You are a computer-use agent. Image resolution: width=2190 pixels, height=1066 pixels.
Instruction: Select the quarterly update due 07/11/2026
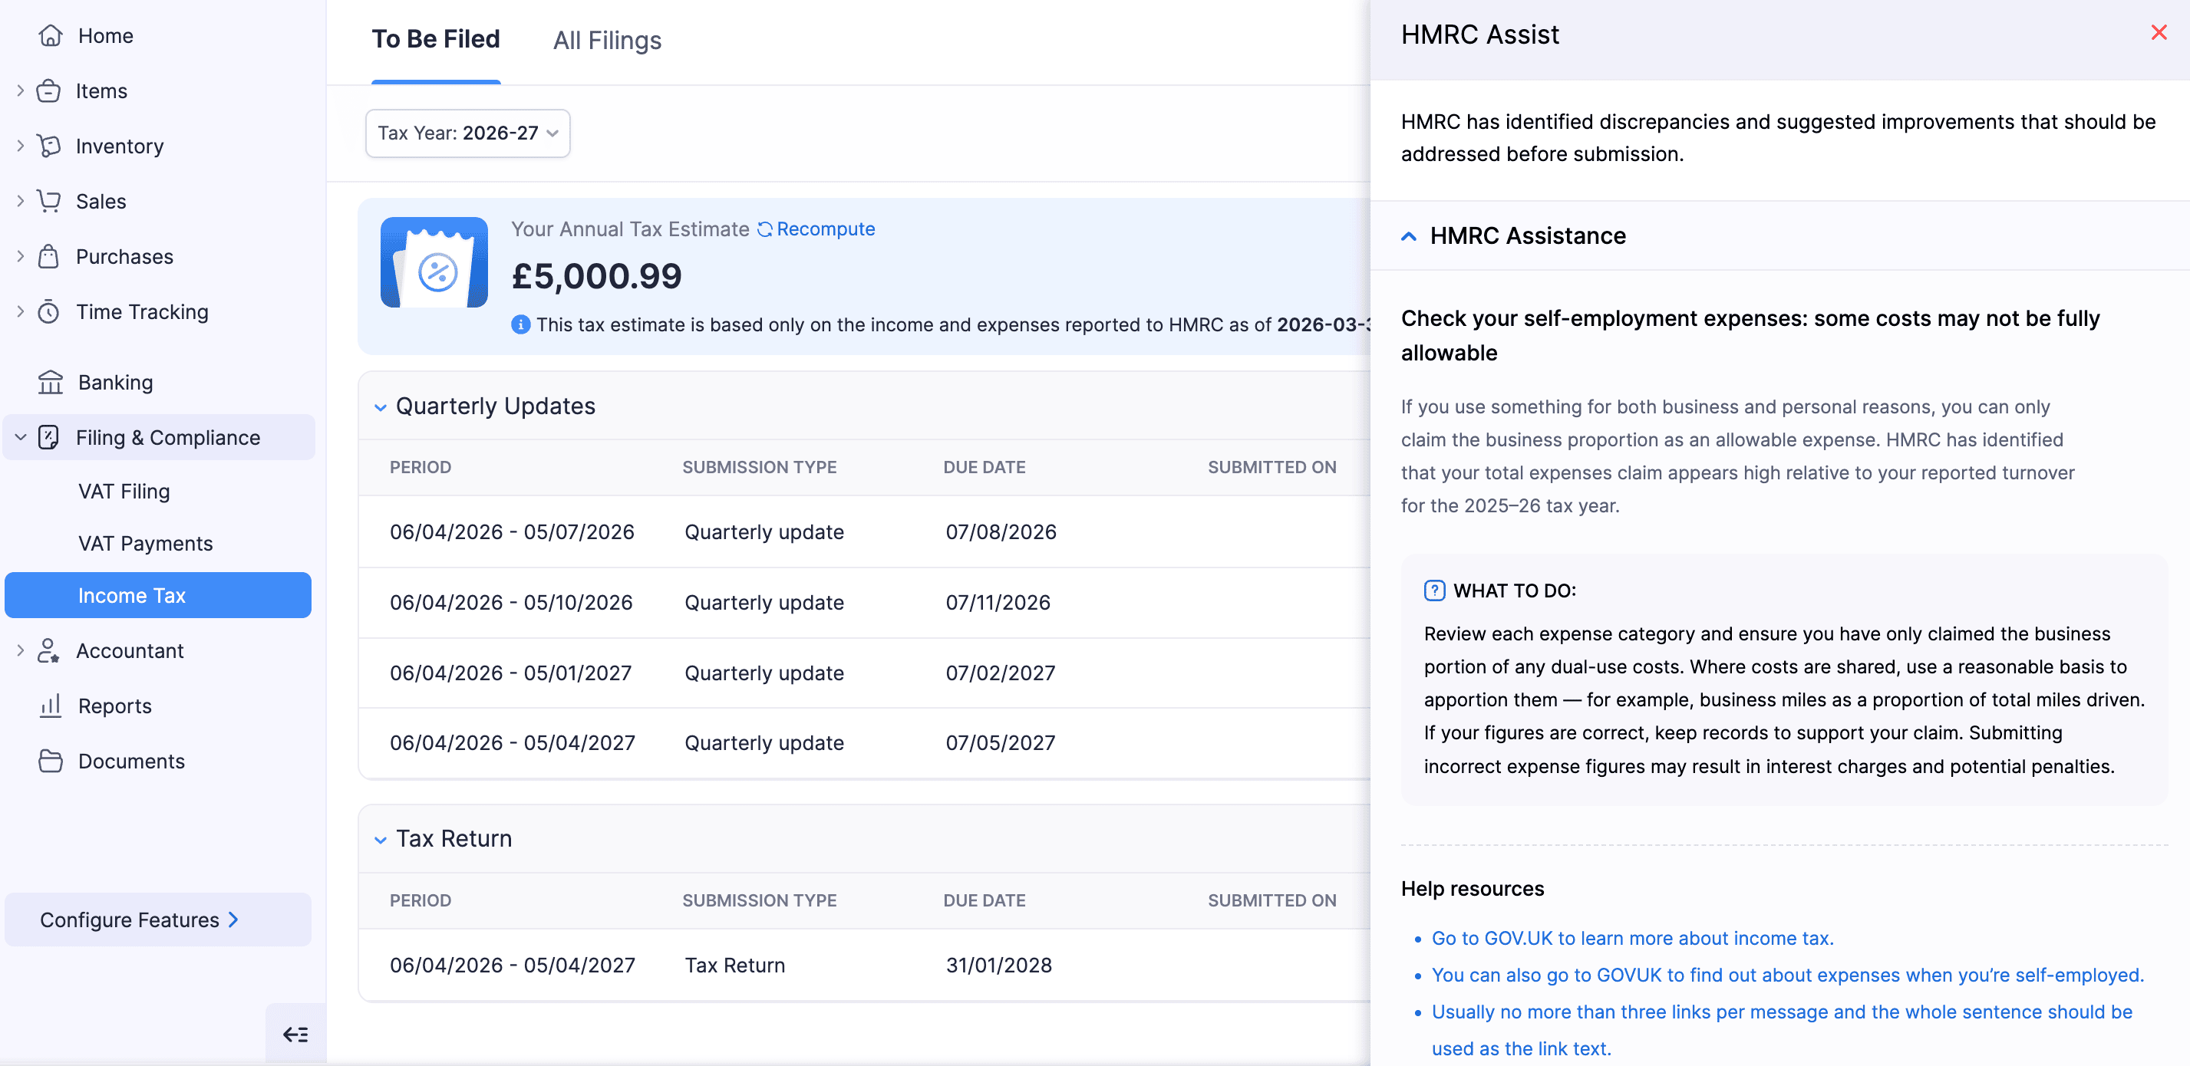865,602
